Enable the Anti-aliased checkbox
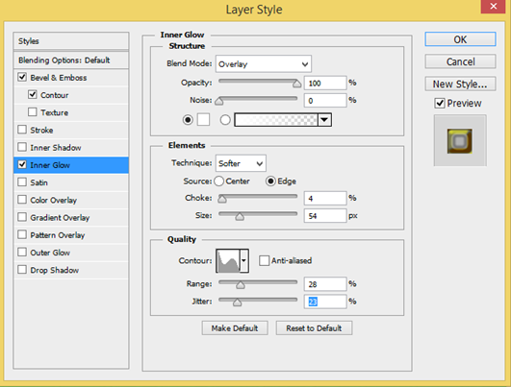The image size is (511, 387). (264, 260)
